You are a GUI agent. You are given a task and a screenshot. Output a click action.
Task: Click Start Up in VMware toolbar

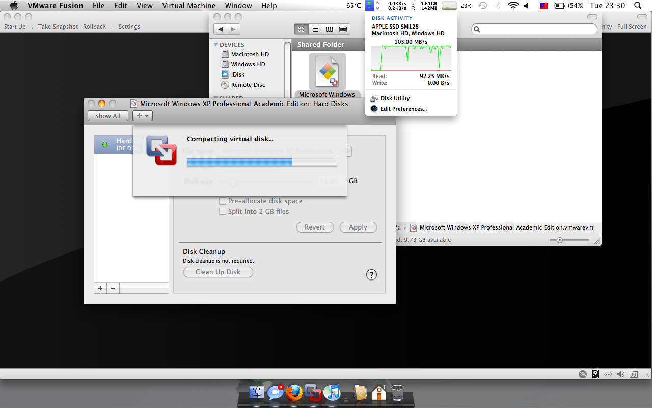click(15, 27)
